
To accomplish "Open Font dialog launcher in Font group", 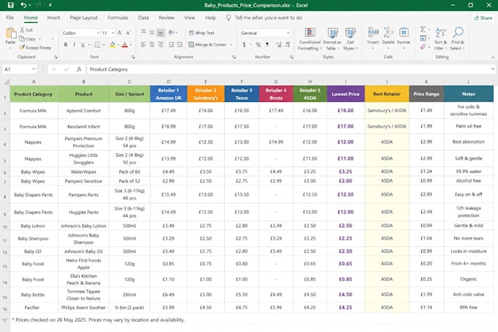I will point(133,57).
